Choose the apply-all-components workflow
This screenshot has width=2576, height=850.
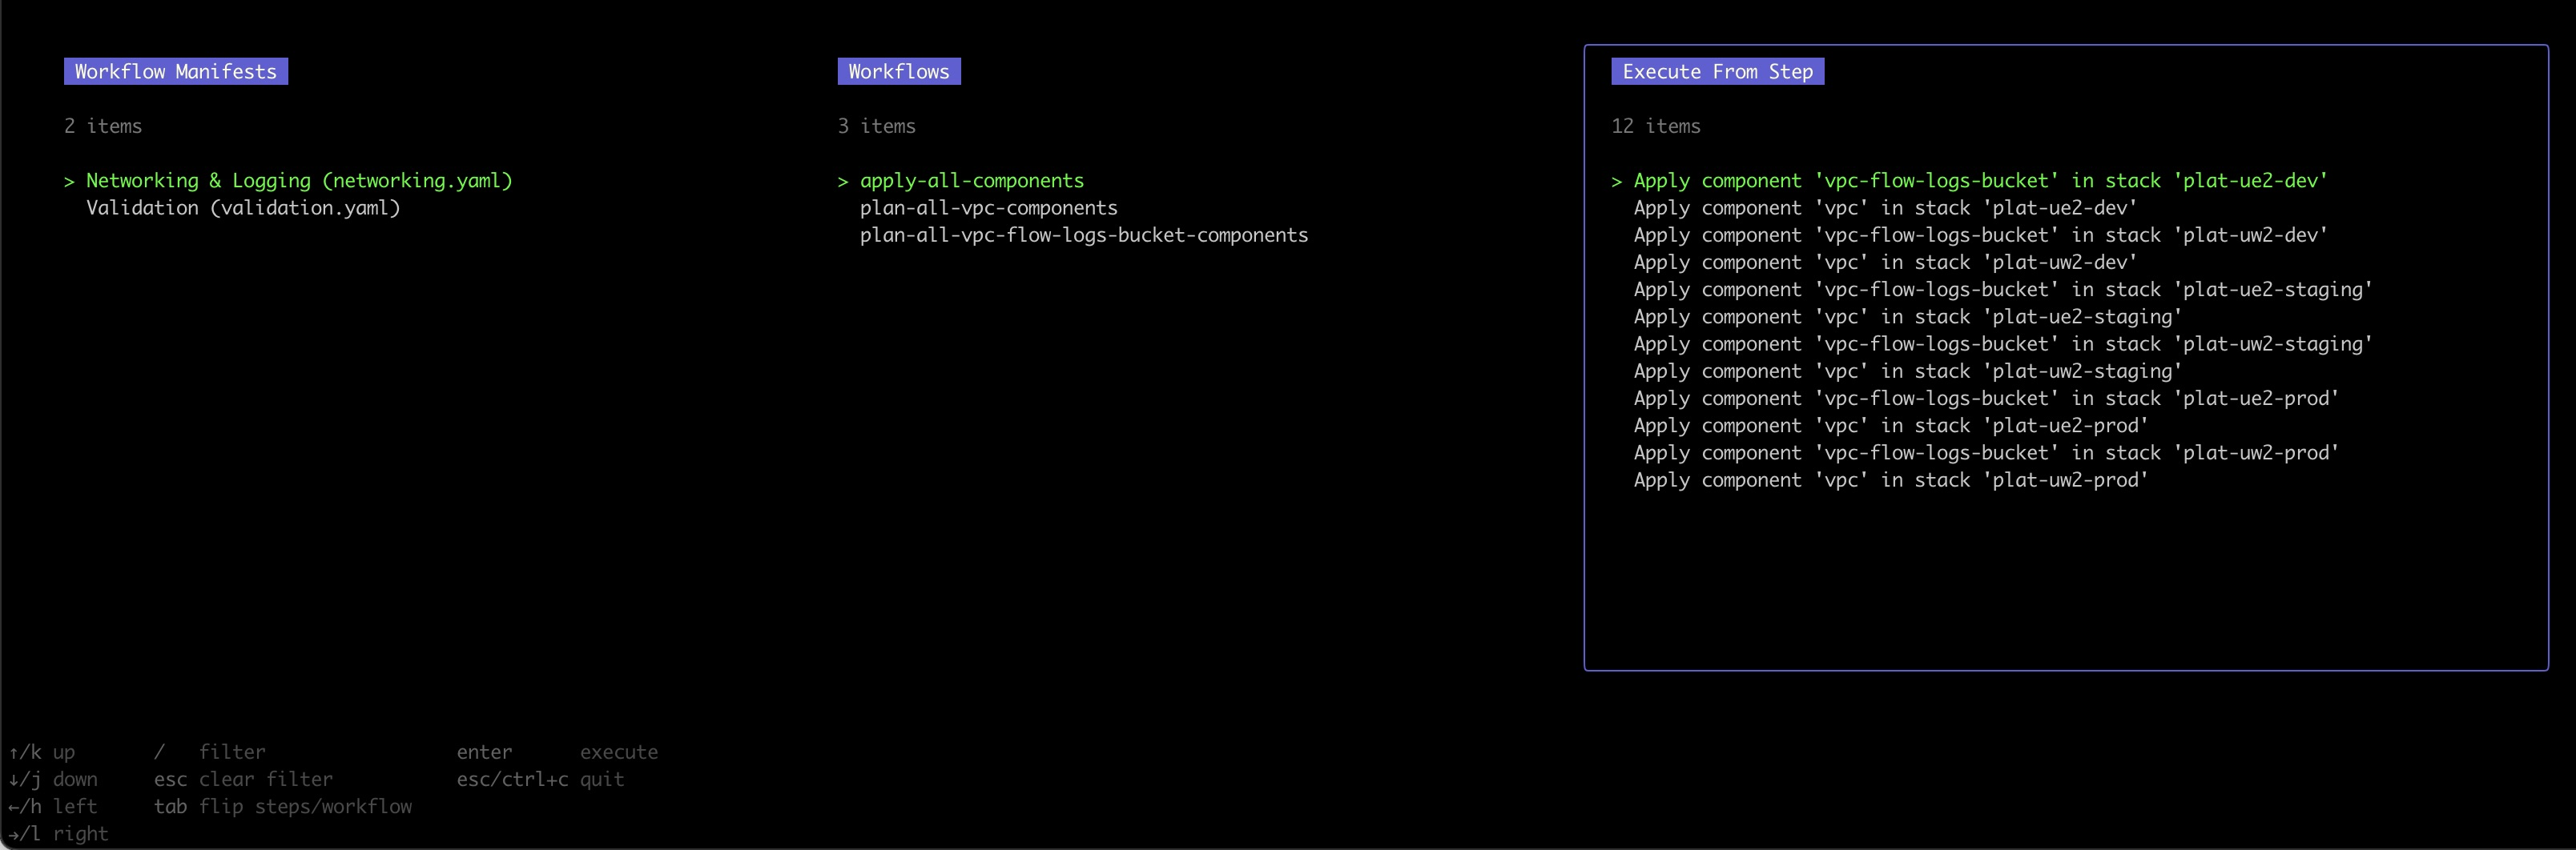coord(971,181)
